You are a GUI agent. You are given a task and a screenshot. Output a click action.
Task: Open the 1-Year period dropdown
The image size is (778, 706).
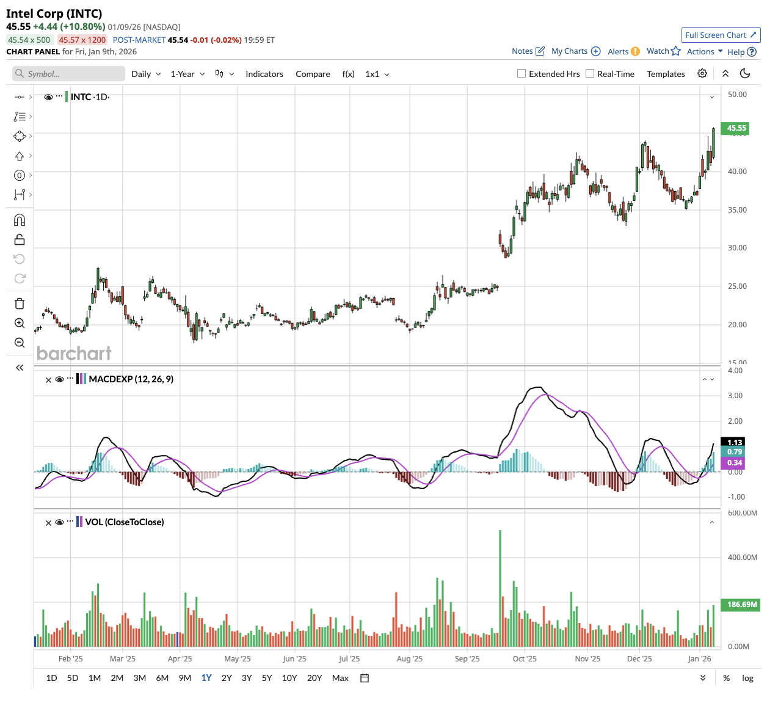pyautogui.click(x=187, y=74)
